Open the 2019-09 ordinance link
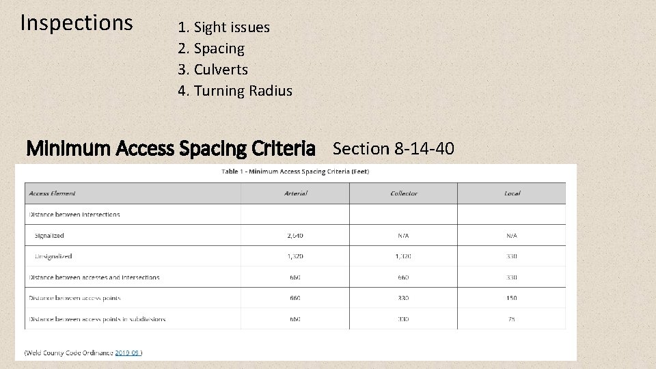Viewport: 656px width, 369px height. 127,353
